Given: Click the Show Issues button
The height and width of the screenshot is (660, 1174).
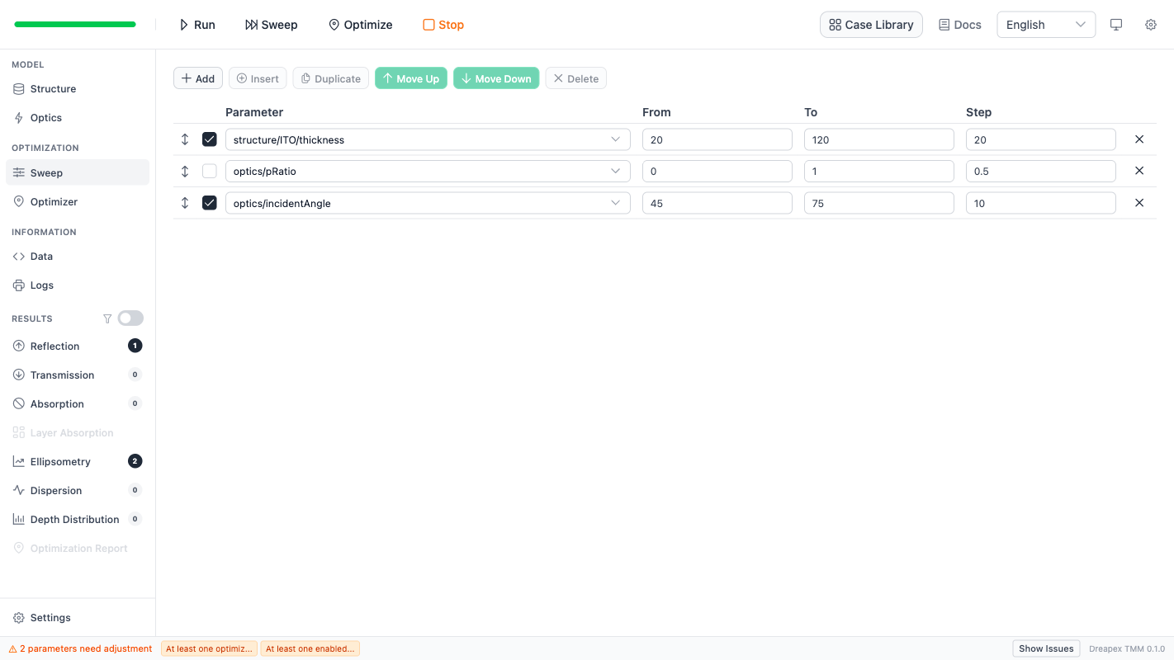Looking at the screenshot, I should (1045, 648).
